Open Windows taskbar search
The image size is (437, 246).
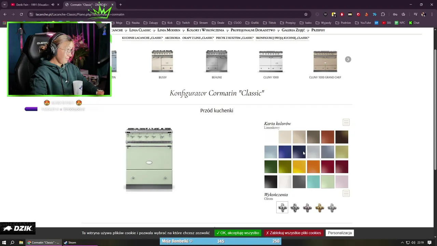[12, 243]
